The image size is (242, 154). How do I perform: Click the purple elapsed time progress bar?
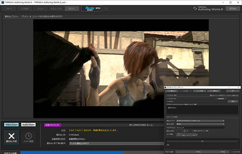pyautogui.click(x=52, y=125)
